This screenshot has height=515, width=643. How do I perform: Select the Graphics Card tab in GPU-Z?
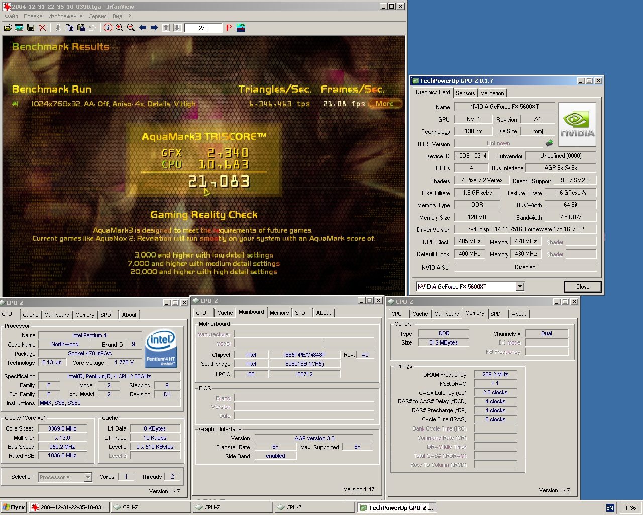(433, 92)
